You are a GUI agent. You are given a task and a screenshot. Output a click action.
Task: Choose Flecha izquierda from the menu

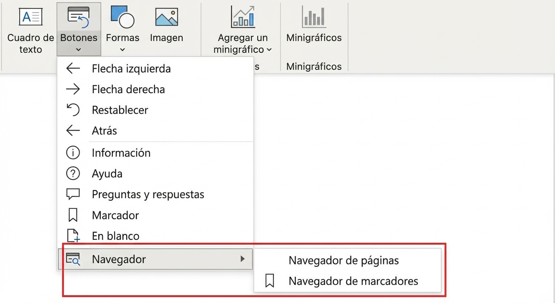[155, 68]
